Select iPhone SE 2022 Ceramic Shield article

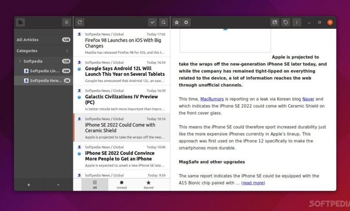(122, 127)
